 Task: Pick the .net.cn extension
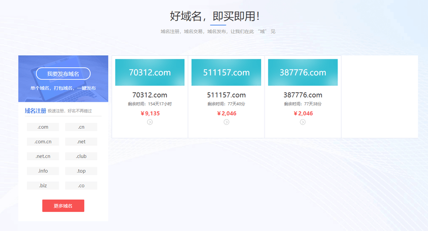43,156
